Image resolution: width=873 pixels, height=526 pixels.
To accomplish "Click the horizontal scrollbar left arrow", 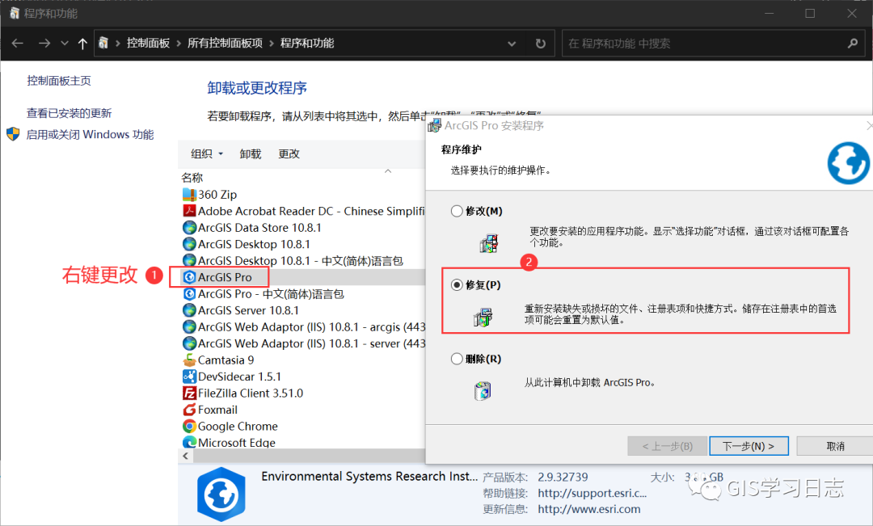I will (x=185, y=456).
